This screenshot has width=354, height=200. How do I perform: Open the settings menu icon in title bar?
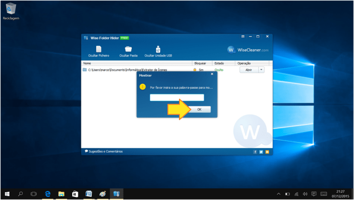click(243, 37)
